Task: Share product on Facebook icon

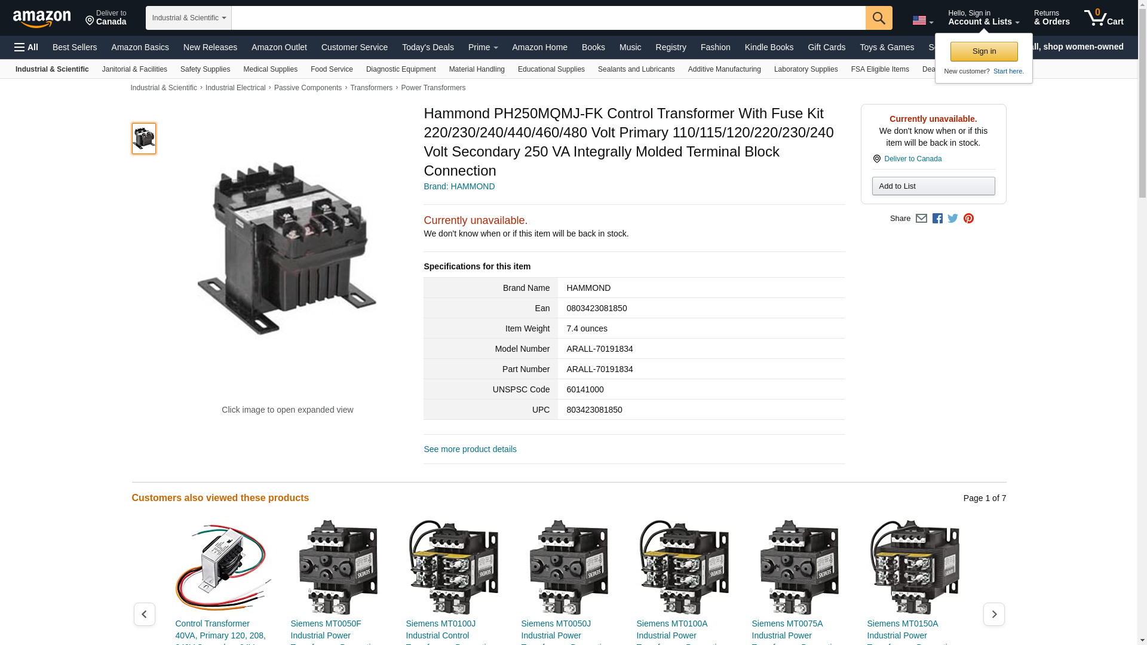Action: 937,219
